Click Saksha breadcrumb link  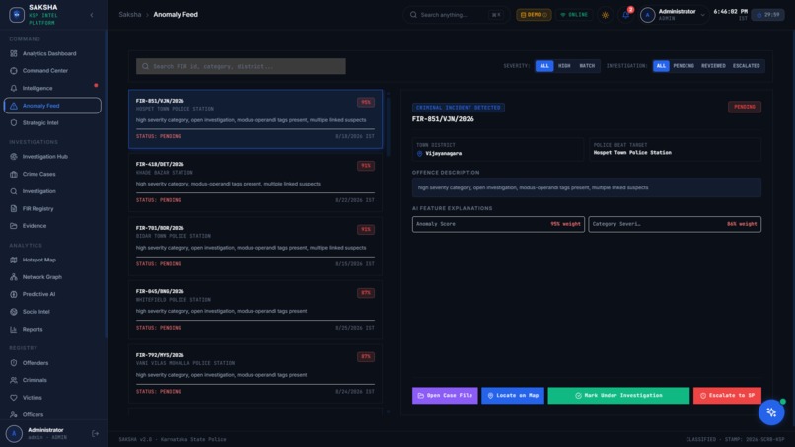(x=130, y=14)
